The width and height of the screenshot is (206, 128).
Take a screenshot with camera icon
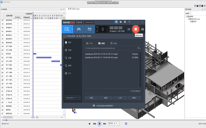coord(143,29)
